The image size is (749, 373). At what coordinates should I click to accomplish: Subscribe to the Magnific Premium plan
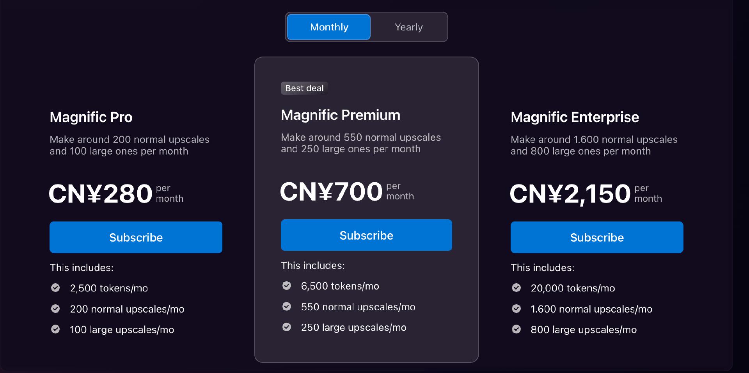pos(366,235)
